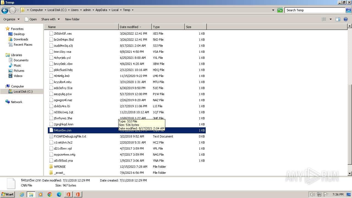Open the Help question mark icon

pyautogui.click(x=346, y=19)
